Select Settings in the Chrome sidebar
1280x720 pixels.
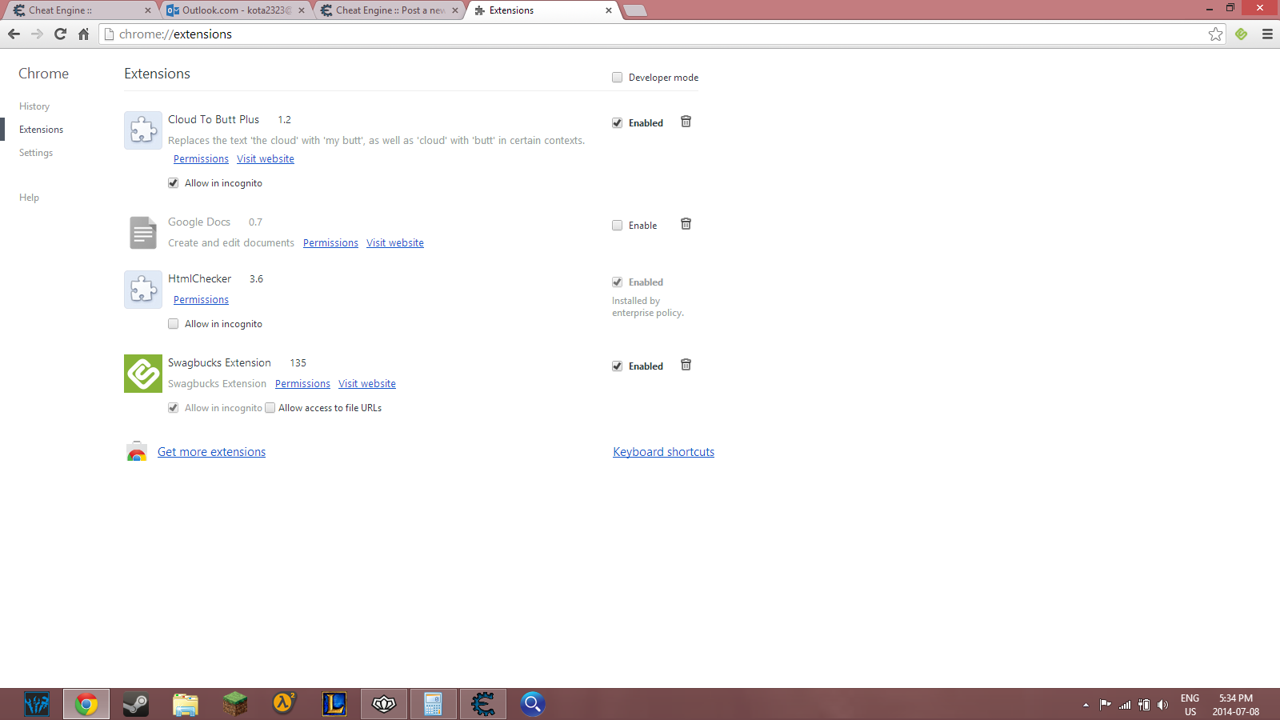[x=35, y=152]
